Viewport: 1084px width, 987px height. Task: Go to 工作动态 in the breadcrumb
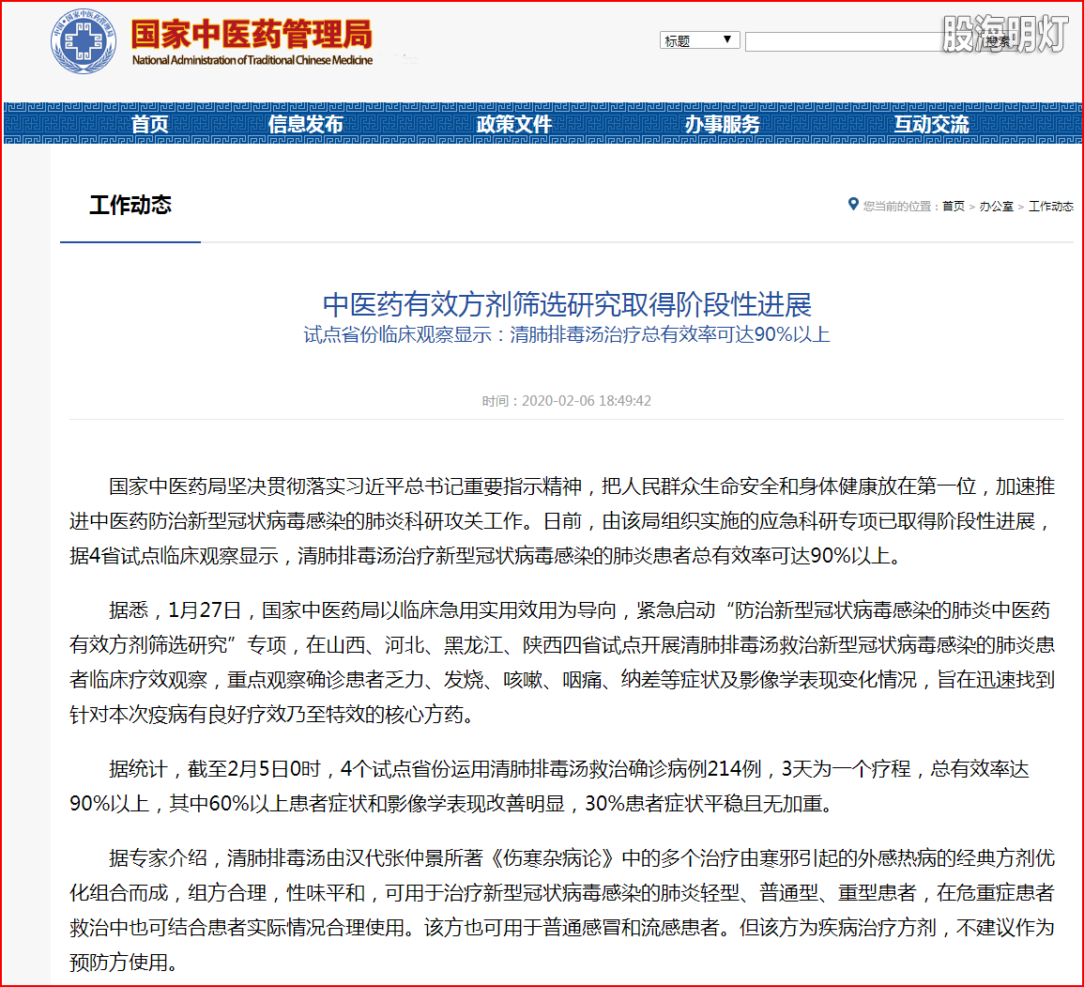tap(1051, 206)
